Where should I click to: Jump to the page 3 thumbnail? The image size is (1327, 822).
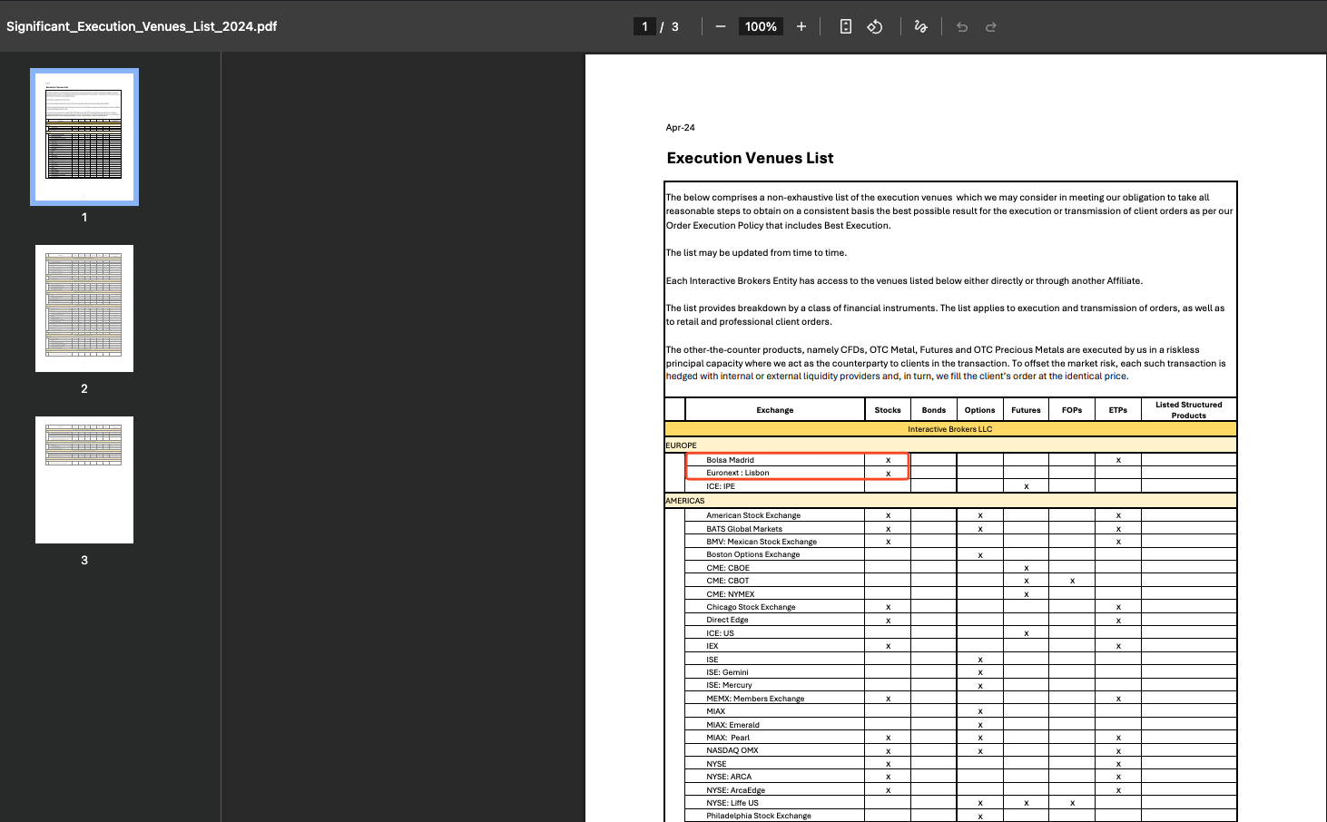(x=84, y=480)
